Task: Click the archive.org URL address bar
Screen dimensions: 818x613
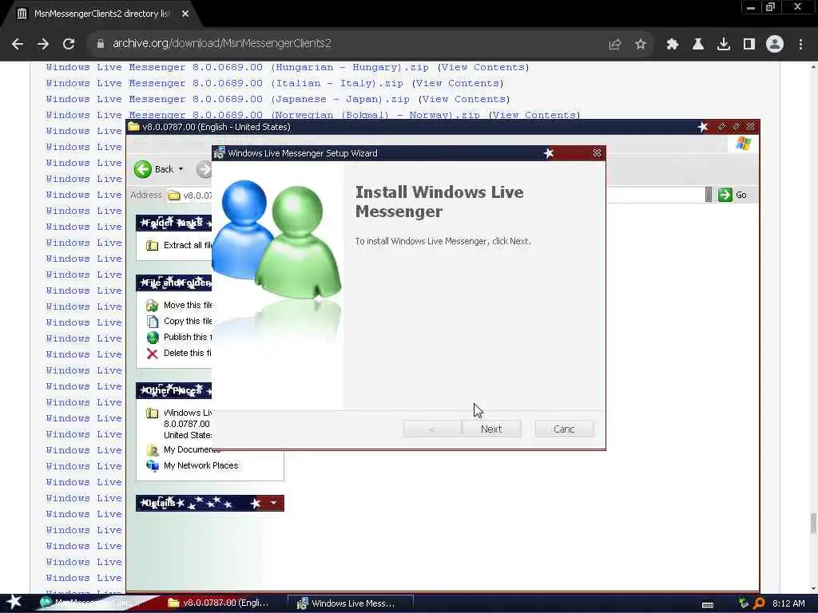Action: tap(222, 43)
